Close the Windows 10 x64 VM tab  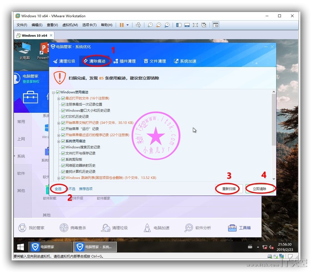point(51,35)
